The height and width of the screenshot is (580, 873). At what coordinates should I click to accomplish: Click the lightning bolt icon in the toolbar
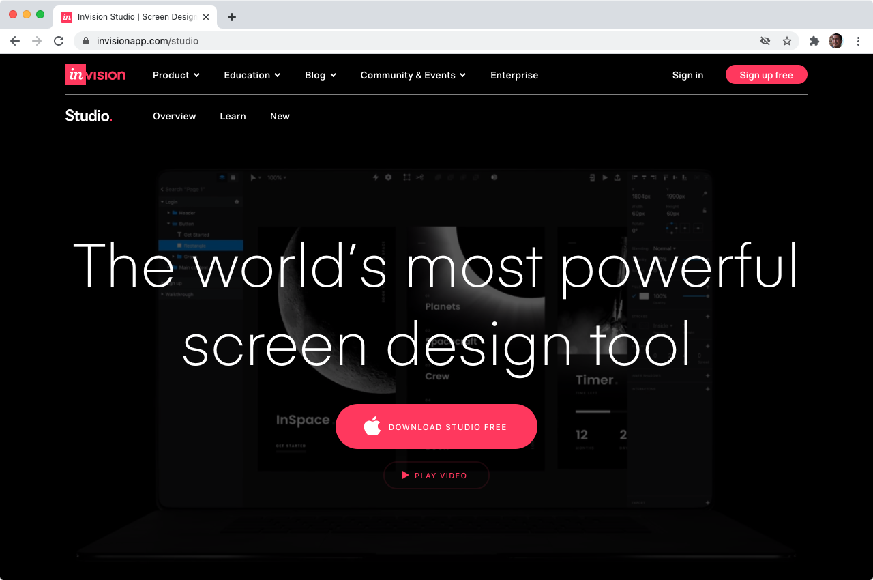click(x=375, y=177)
